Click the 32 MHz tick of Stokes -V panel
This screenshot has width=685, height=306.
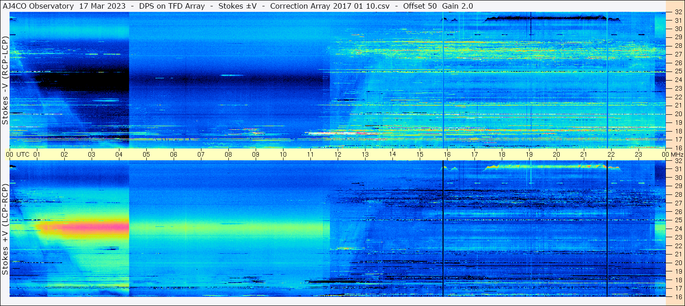tap(678, 12)
